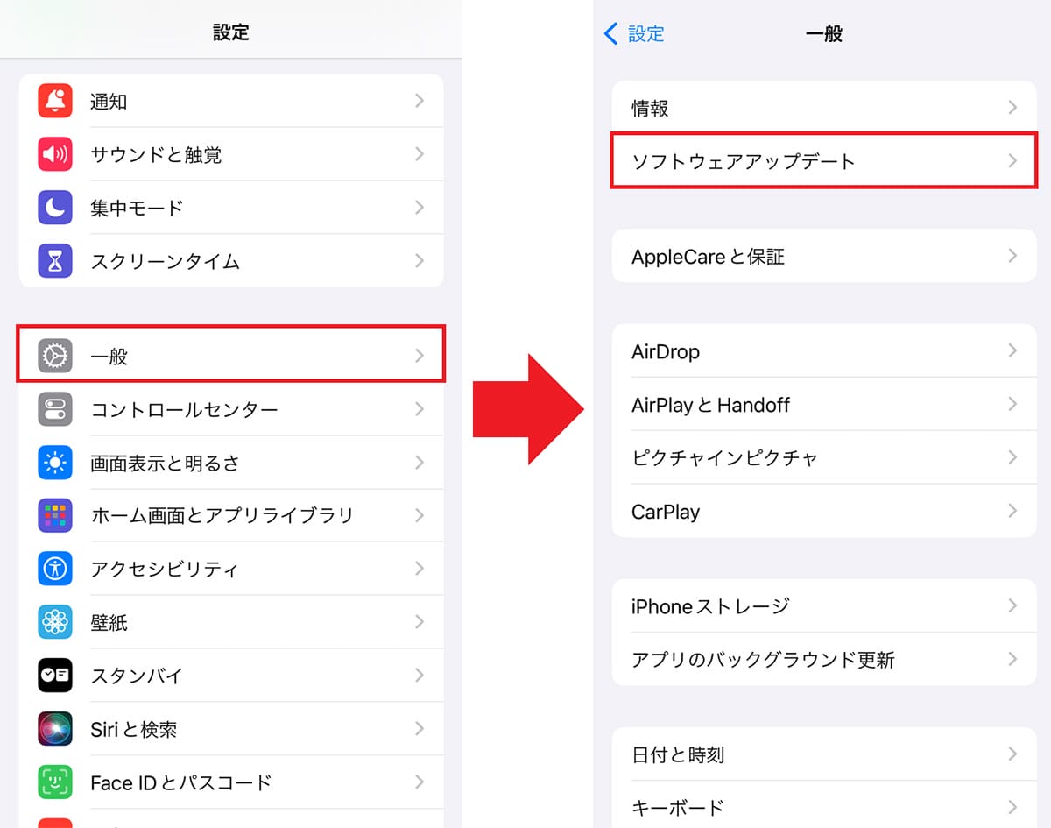Open スタンバイ settings
The image size is (1051, 828).
tap(231, 676)
